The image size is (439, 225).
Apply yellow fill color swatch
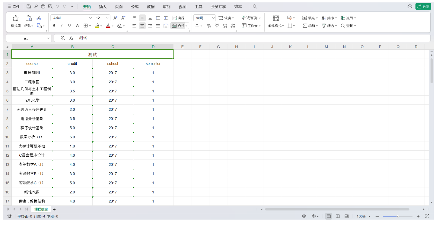click(97, 26)
